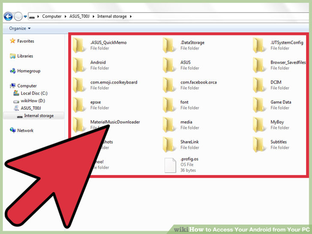
Task: Select the com.emoji.coolkeyboard folder icon
Action: pyautogui.click(x=79, y=85)
